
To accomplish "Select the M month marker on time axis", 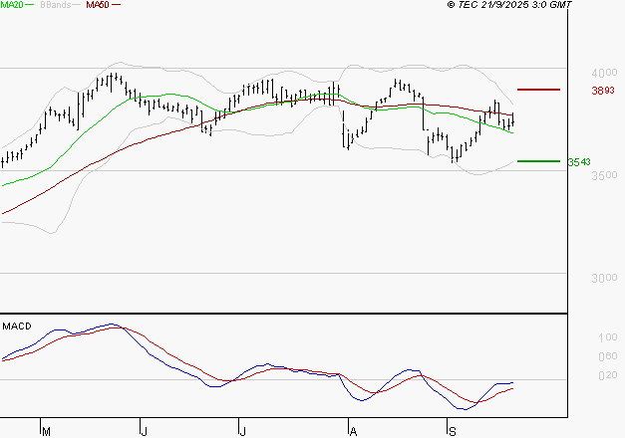I will point(45,431).
